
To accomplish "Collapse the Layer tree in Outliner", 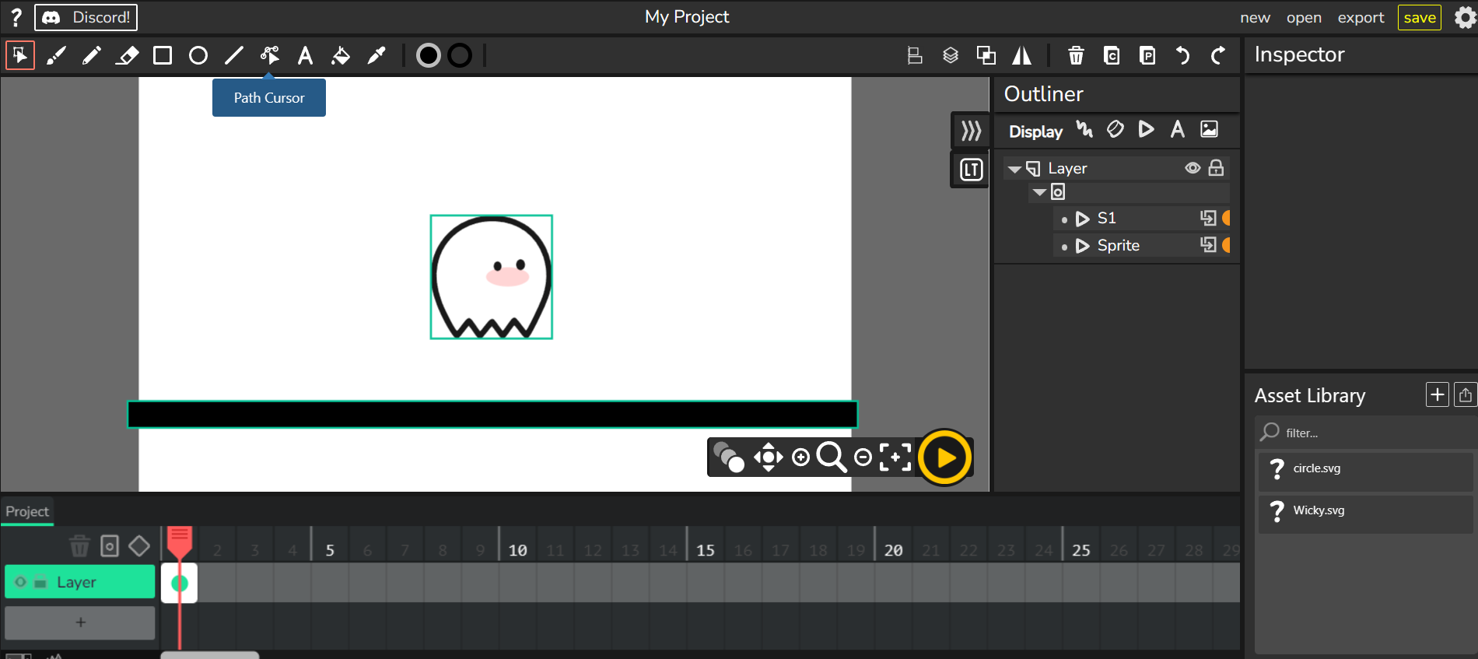I will pos(1014,169).
